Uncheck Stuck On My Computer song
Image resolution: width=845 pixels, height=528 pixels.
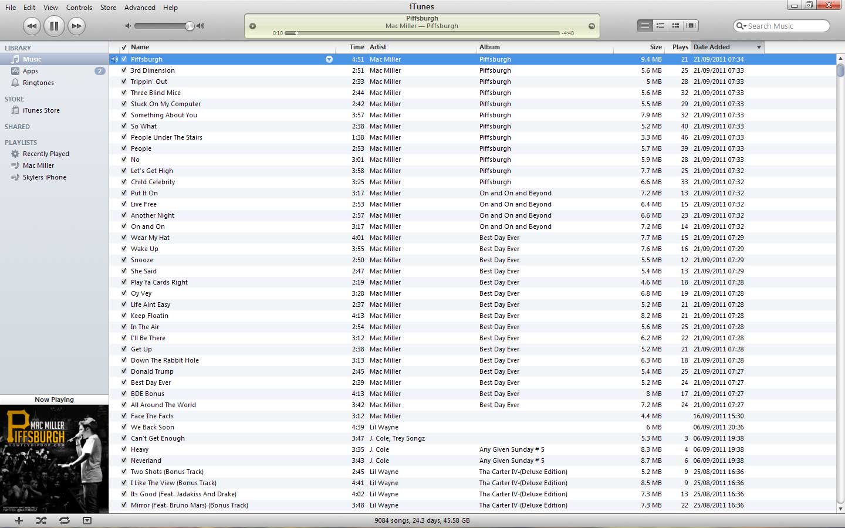(124, 104)
